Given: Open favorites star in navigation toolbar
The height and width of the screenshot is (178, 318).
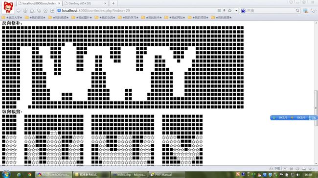Looking at the screenshot, I should tap(45, 11).
